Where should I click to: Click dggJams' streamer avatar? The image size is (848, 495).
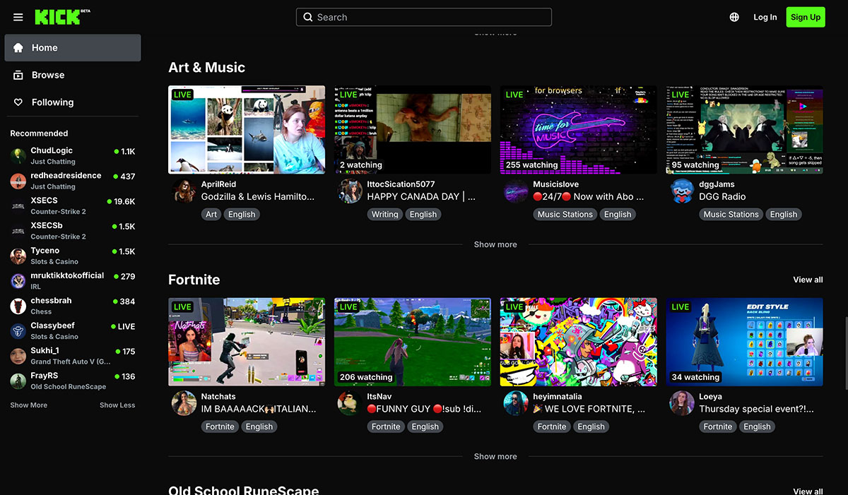point(682,191)
